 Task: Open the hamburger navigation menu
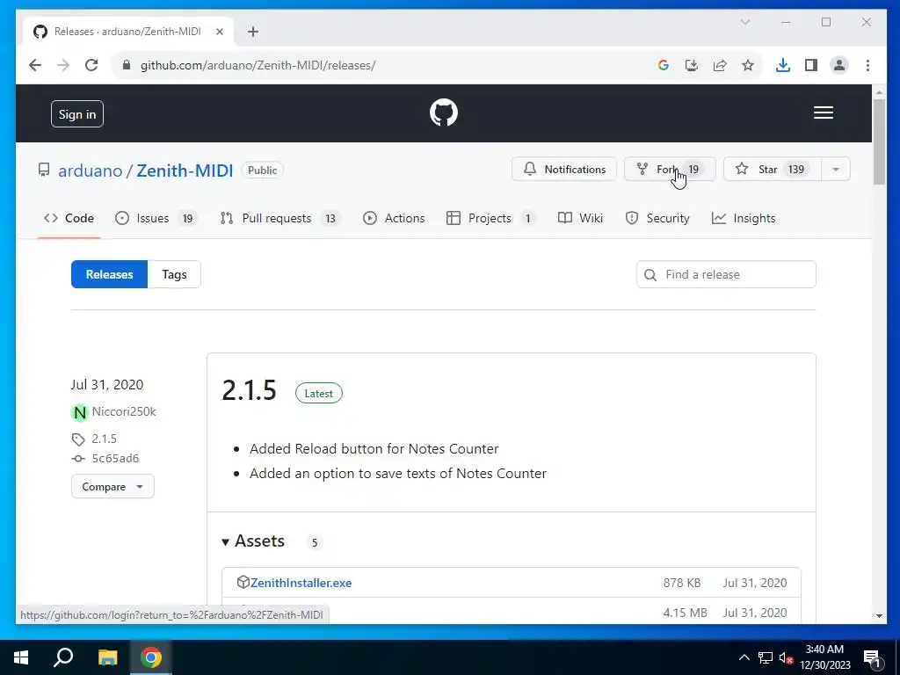(823, 112)
